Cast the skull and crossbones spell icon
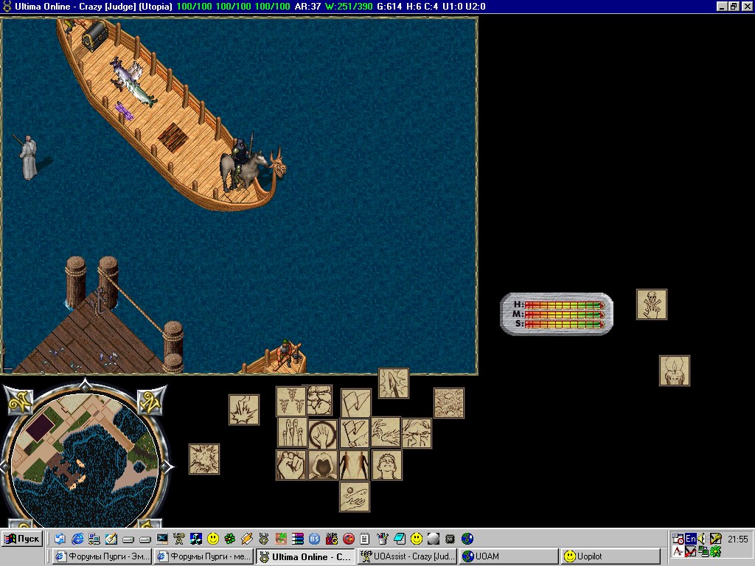Viewport: 755px width, 566px height. pyautogui.click(x=651, y=304)
